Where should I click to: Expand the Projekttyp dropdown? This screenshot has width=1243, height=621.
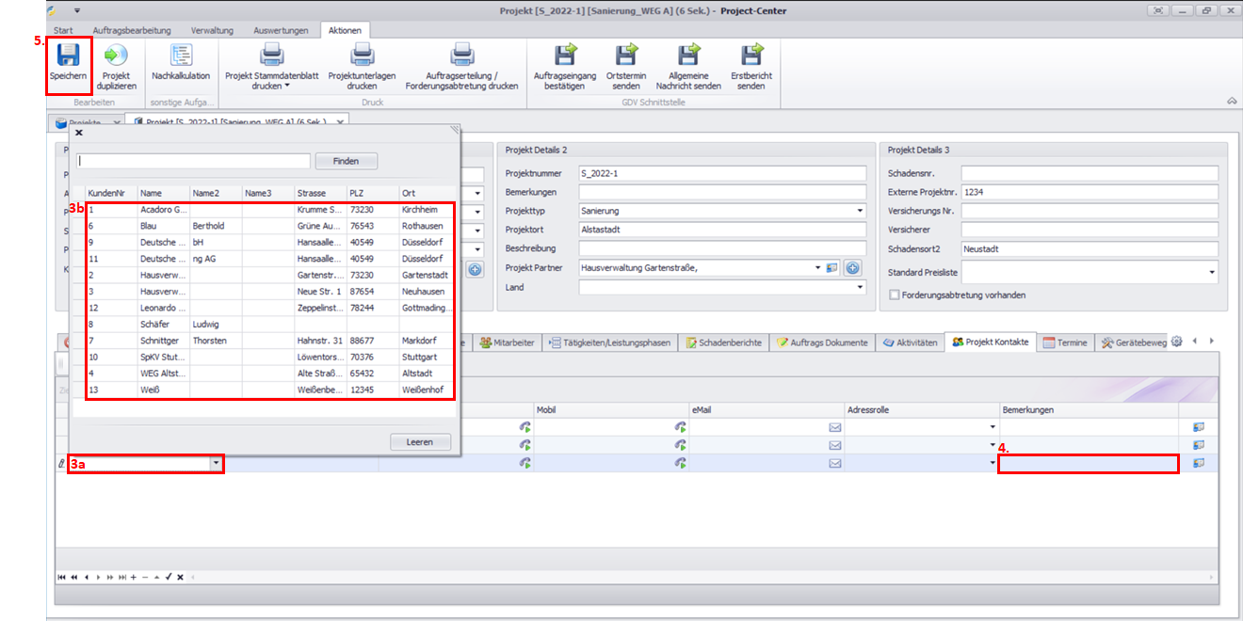pyautogui.click(x=859, y=211)
